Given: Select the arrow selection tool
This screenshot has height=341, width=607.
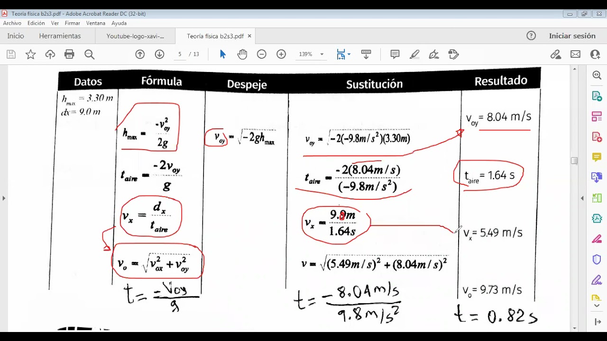Looking at the screenshot, I should [223, 54].
